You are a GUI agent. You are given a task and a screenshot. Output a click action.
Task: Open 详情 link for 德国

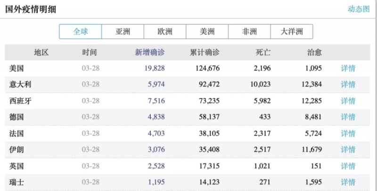click(348, 117)
